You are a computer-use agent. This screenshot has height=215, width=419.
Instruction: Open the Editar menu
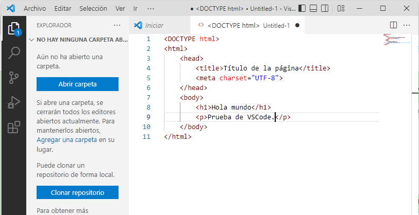pyautogui.click(x=63, y=9)
